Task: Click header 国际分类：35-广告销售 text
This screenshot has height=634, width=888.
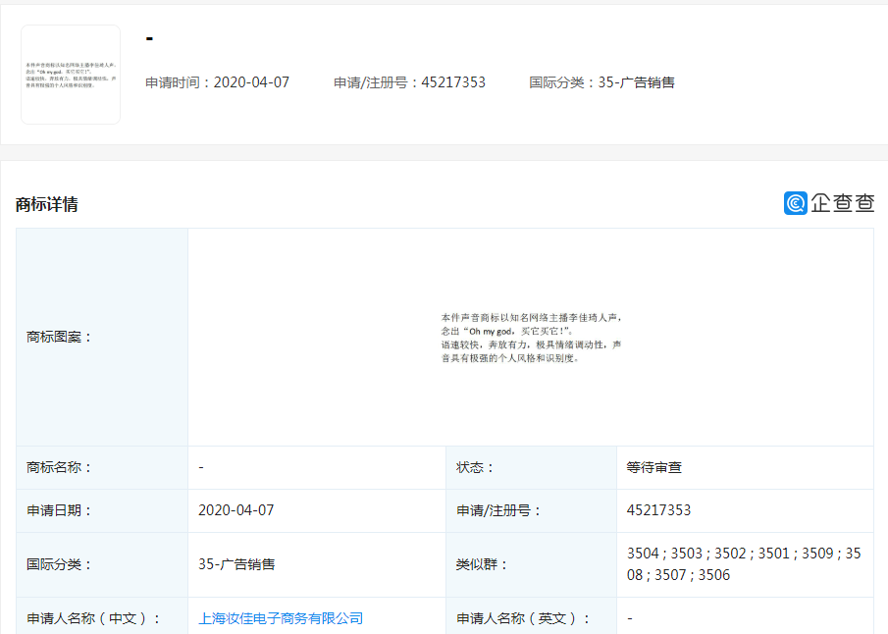Action: click(601, 82)
